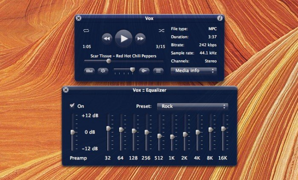Expand the Preset dropdown showing Rock
298x180 pixels.
pyautogui.click(x=192, y=106)
